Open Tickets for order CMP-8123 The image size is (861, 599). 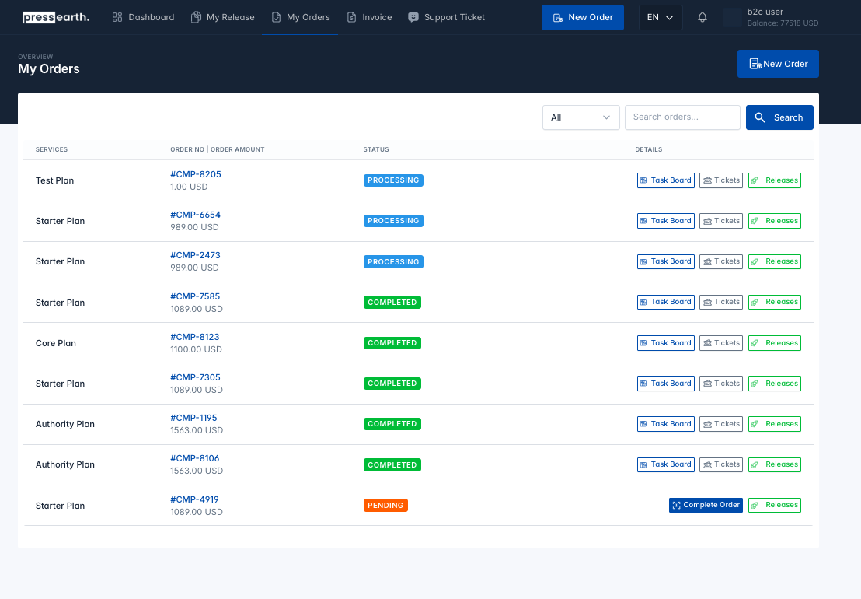pyautogui.click(x=721, y=343)
